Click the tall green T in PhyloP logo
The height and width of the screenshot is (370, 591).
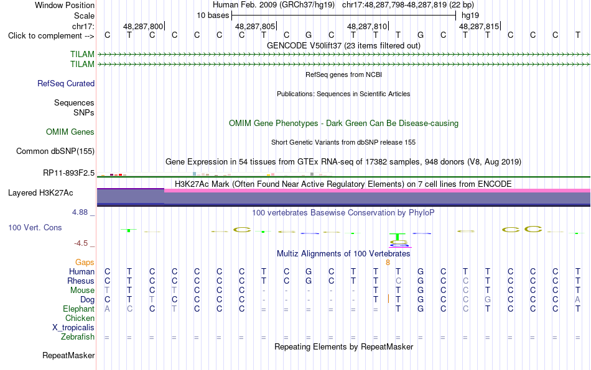(398, 236)
